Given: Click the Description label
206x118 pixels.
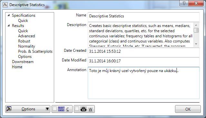Looking at the screenshot, I should (77, 25).
